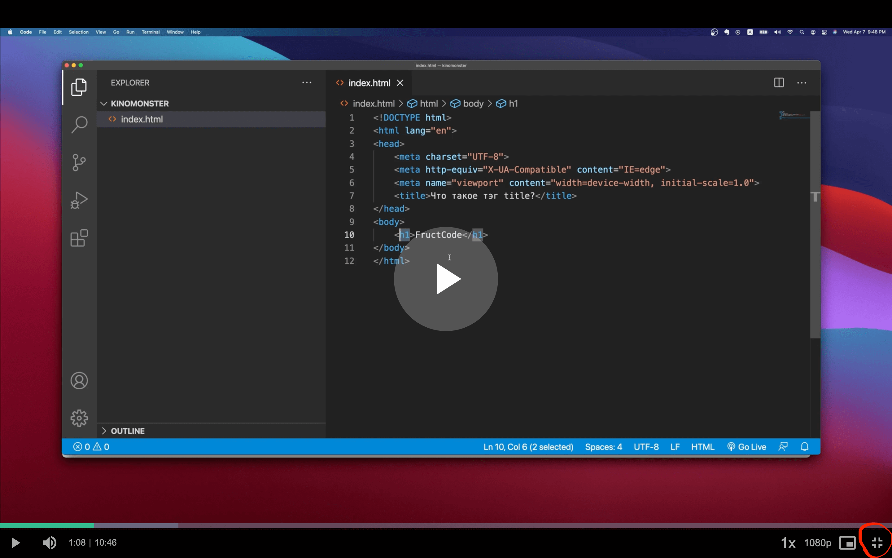Open Control Center in menu bar
Screen dimensions: 892x558
click(x=824, y=32)
